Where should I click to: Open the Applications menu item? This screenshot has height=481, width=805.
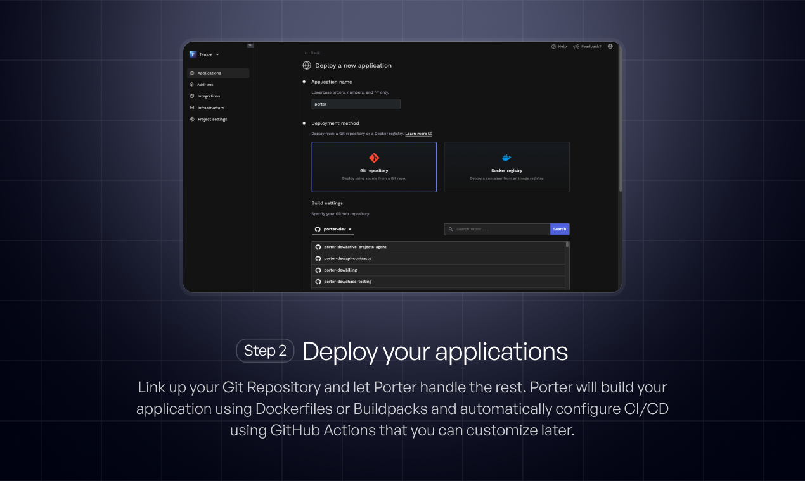tap(218, 73)
